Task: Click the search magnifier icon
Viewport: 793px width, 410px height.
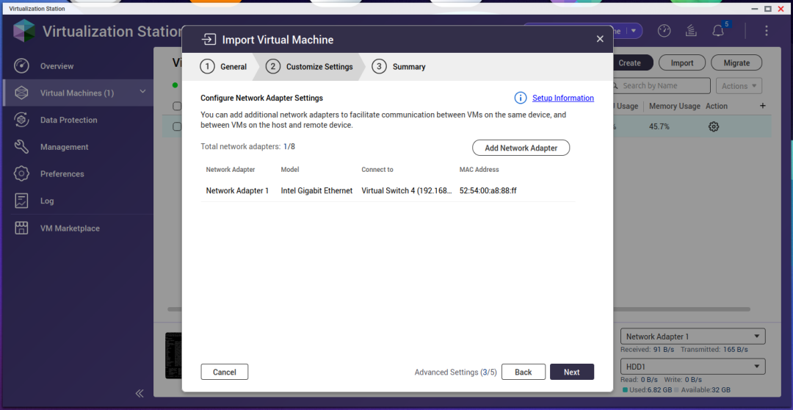Action: click(x=615, y=85)
